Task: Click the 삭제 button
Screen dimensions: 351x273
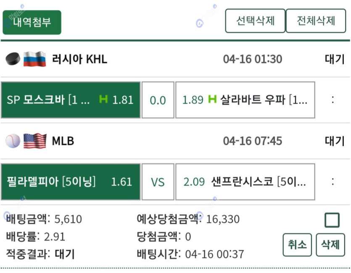Action: point(330,244)
